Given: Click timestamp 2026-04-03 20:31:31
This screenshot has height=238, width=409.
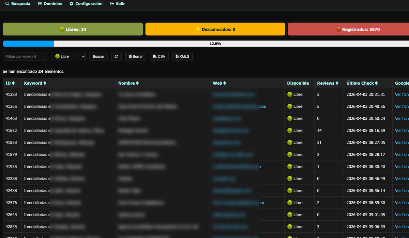Looking at the screenshot, I should coord(366,95).
